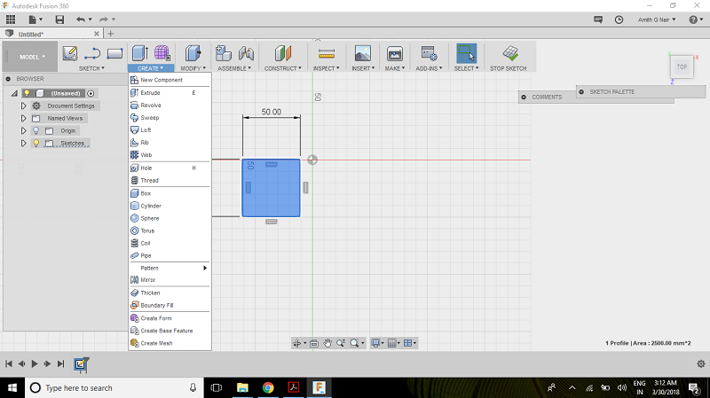Click the Create Sketch icon
Image resolution: width=710 pixels, height=398 pixels.
pos(70,53)
